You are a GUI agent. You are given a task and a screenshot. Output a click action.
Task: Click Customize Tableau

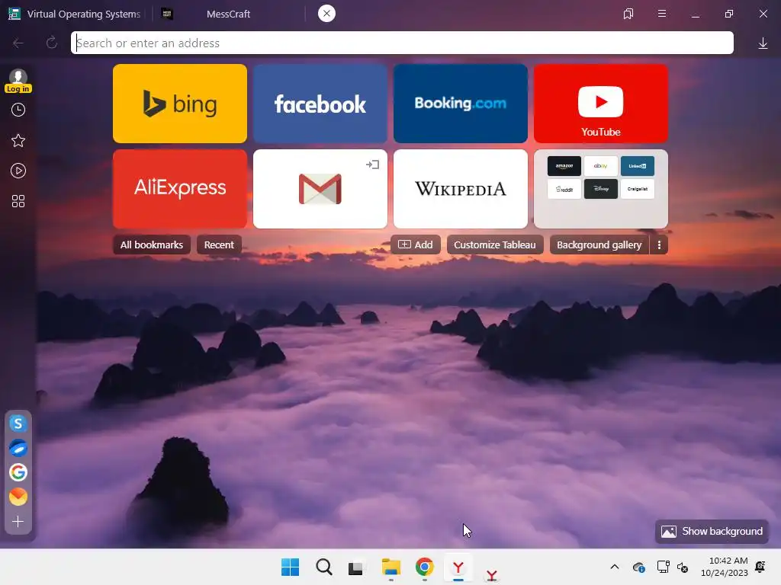[495, 245]
